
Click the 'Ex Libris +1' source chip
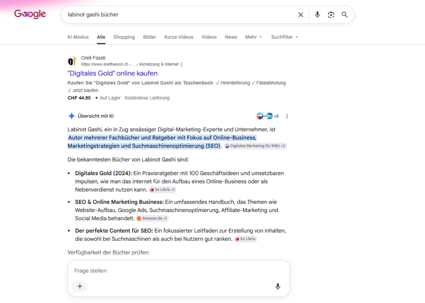pos(162,190)
